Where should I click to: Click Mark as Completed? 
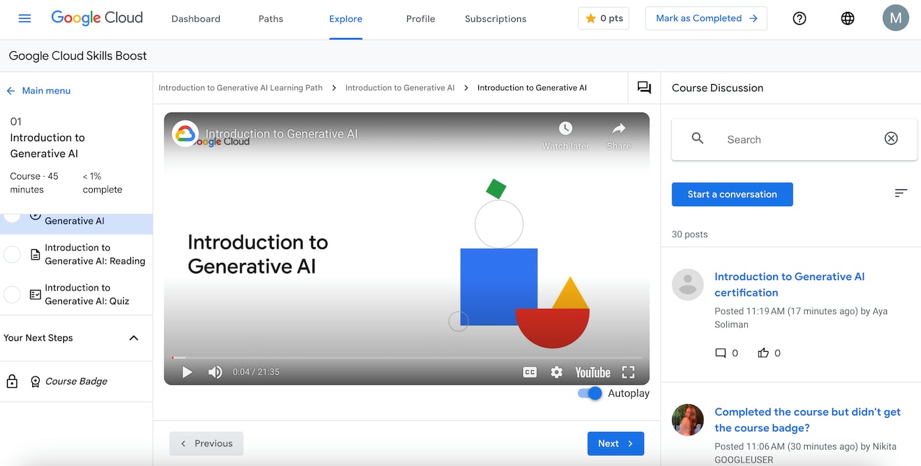coord(706,18)
